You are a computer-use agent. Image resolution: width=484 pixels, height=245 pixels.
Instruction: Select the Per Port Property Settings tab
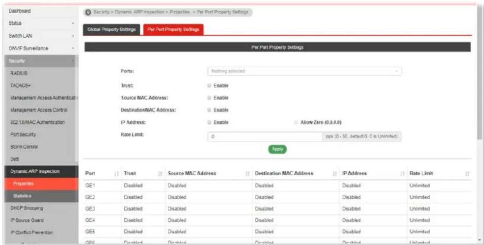click(x=173, y=30)
